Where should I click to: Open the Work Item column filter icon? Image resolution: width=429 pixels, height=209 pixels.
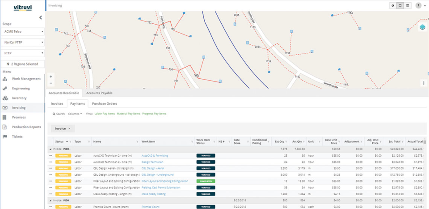point(192,142)
